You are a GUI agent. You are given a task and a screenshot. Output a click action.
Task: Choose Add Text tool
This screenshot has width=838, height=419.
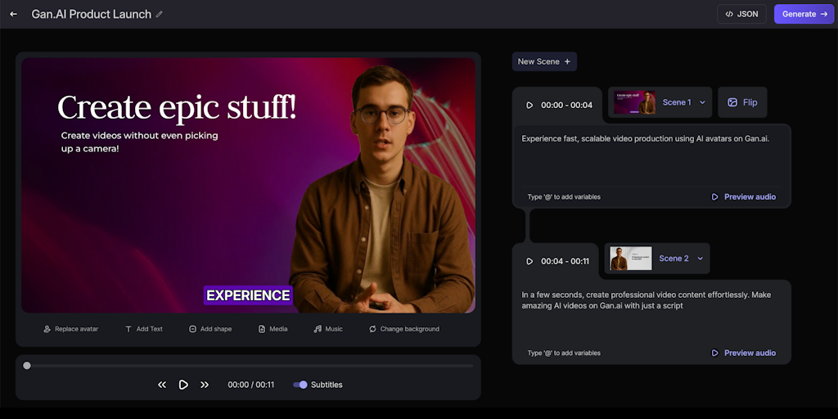(x=144, y=329)
